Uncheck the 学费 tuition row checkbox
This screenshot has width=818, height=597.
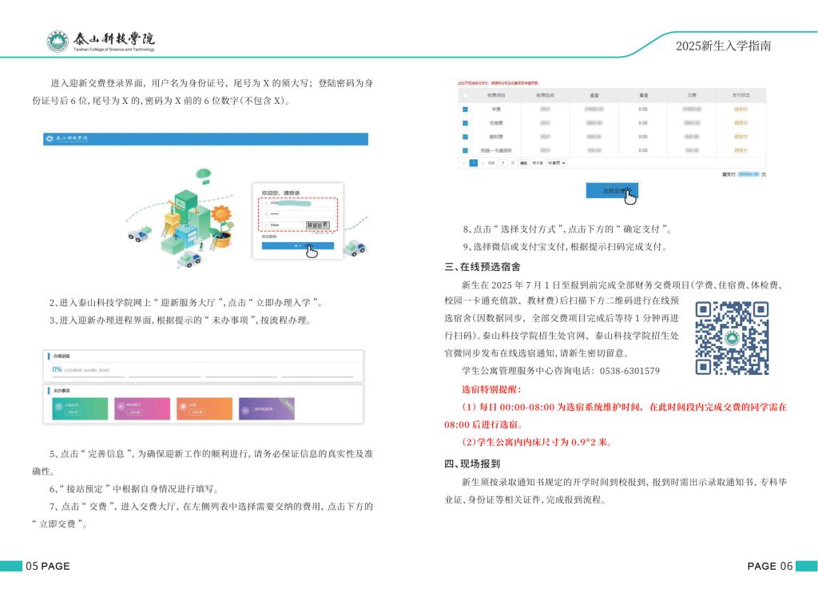coord(465,109)
